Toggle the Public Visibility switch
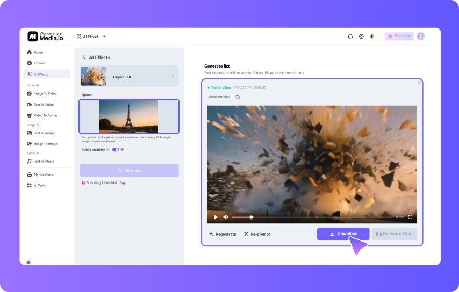 [x=116, y=150]
